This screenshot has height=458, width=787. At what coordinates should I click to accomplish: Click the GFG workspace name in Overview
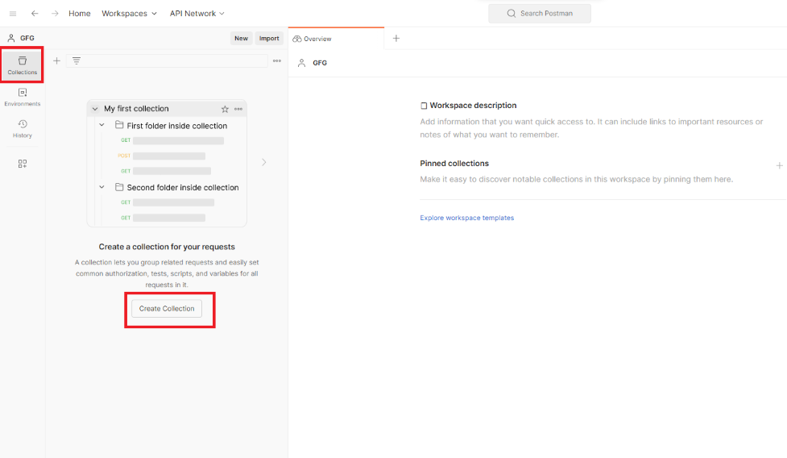point(320,63)
